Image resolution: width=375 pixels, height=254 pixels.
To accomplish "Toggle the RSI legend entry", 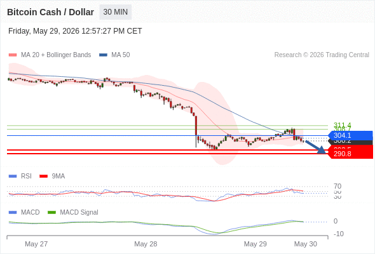I will coord(20,176).
